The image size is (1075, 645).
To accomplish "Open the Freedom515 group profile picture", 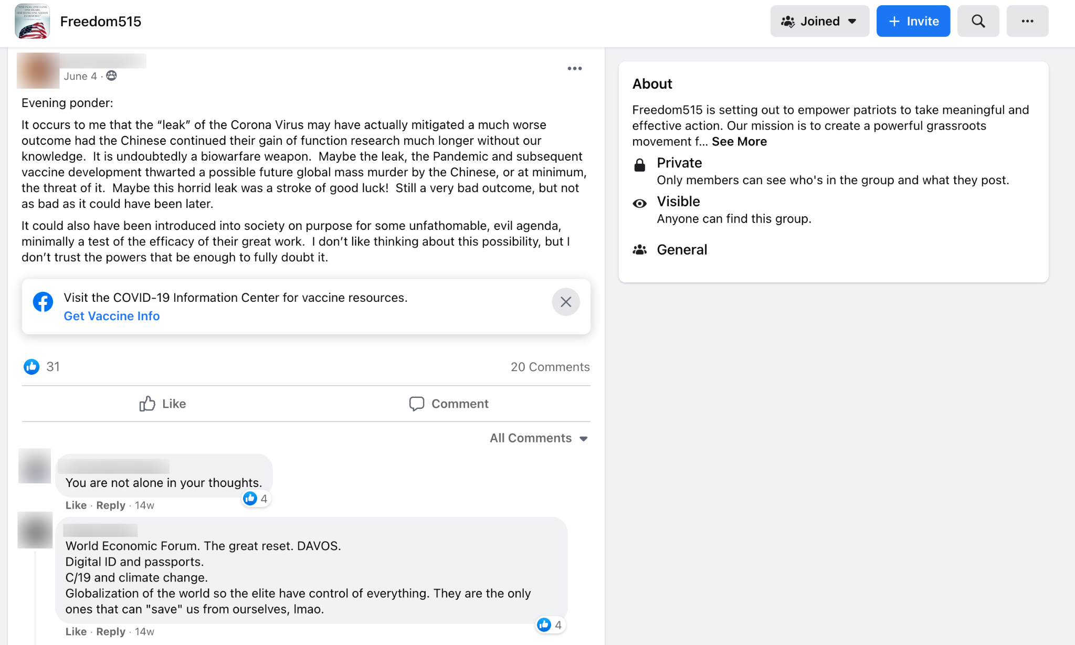I will tap(32, 22).
